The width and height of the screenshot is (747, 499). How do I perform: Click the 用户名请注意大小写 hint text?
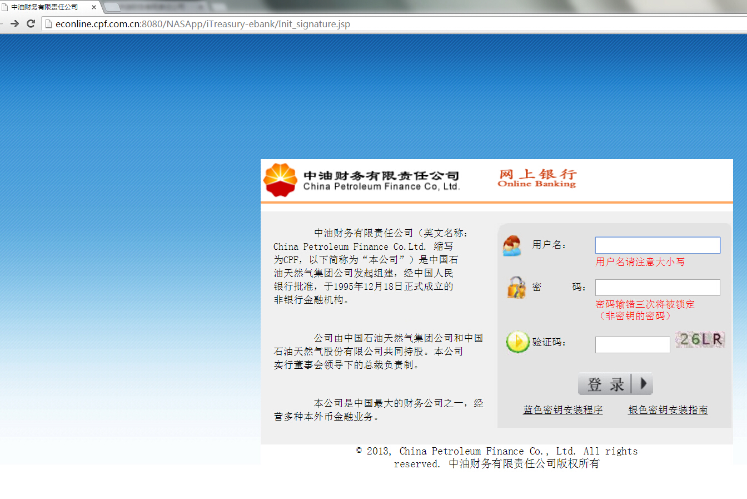coord(640,262)
